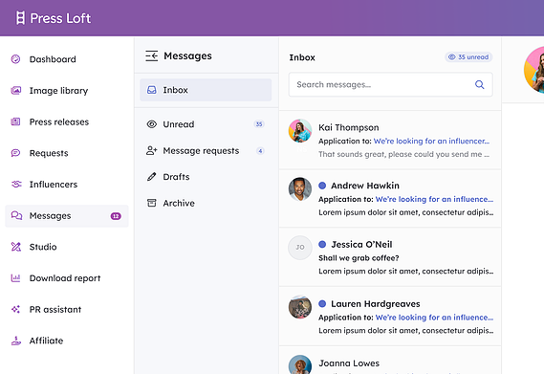
Task: Click the Unread eye icon
Action: point(152,124)
